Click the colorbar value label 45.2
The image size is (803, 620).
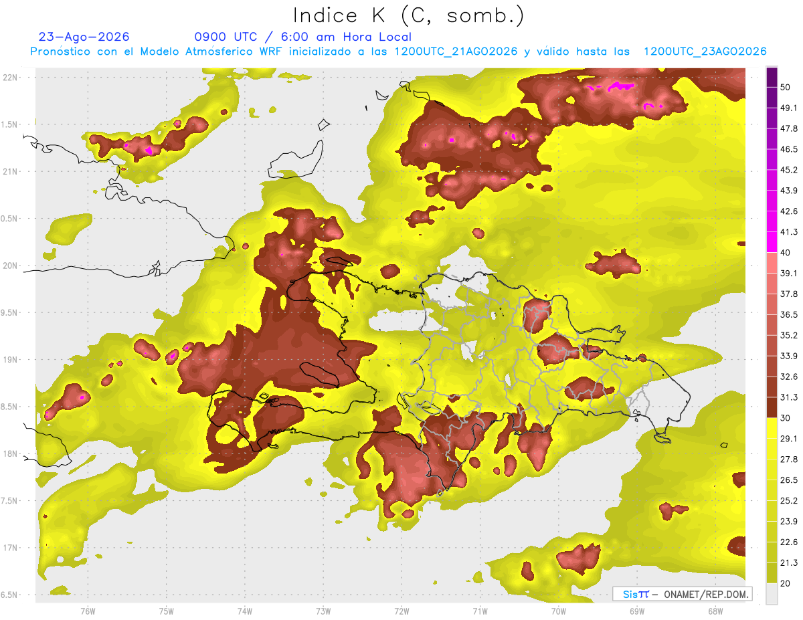pos(789,170)
